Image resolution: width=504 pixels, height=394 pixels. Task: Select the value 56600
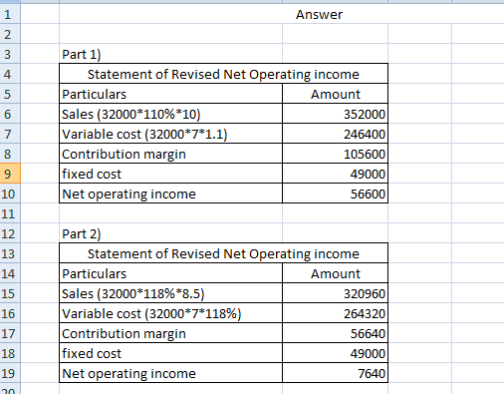(x=335, y=194)
